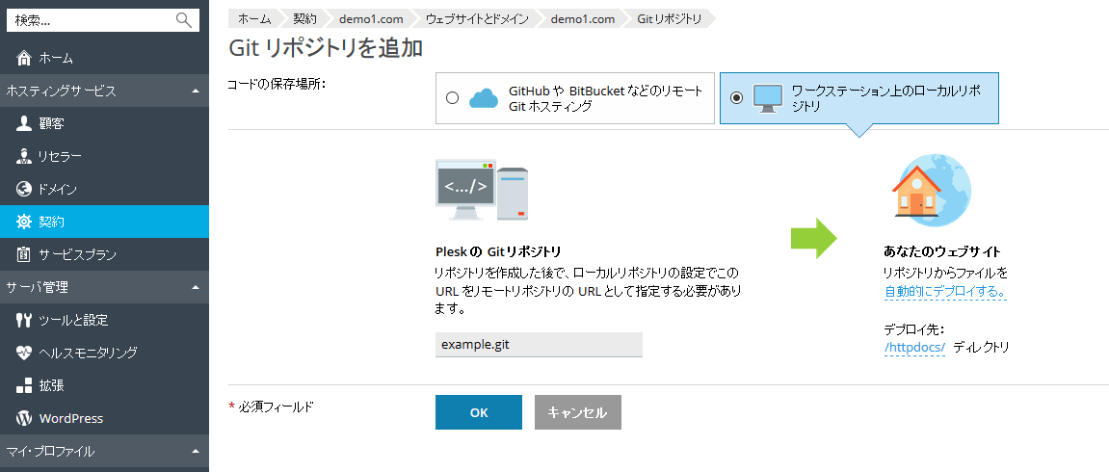Select the local repository radio button
1109x472 pixels.
737,98
